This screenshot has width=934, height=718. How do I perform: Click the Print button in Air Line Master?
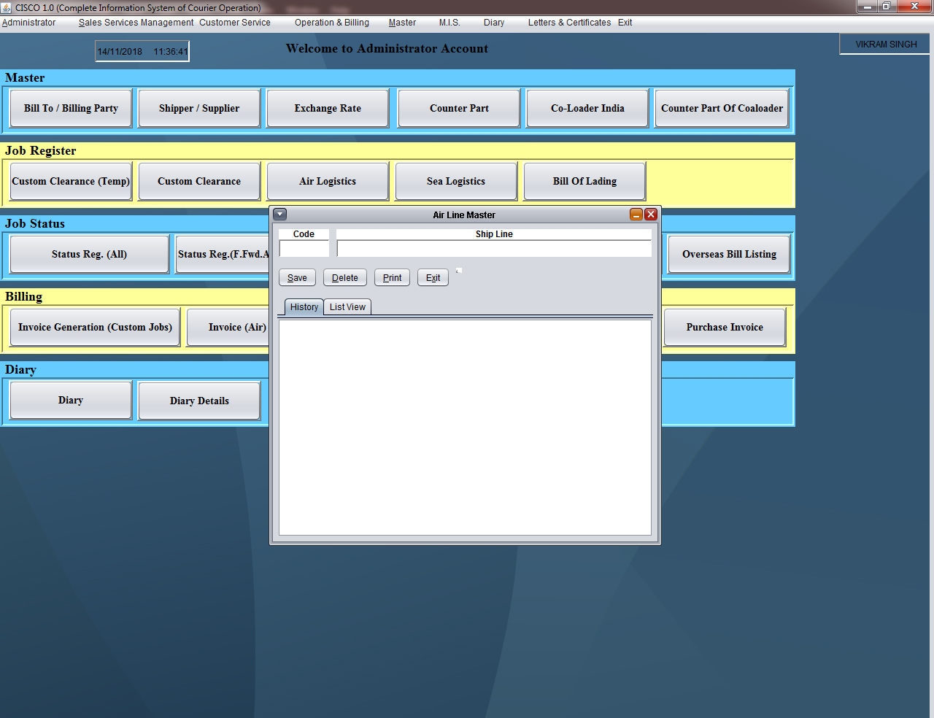pyautogui.click(x=392, y=278)
